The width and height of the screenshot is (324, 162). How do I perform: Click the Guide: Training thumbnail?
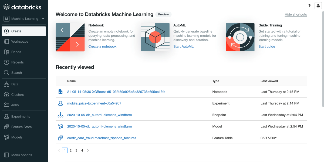[x=240, y=37]
